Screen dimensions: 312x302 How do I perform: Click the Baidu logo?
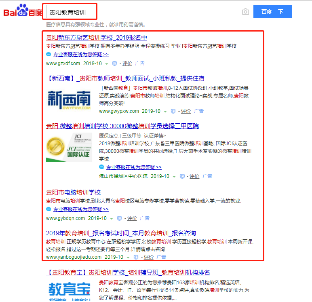23,11
